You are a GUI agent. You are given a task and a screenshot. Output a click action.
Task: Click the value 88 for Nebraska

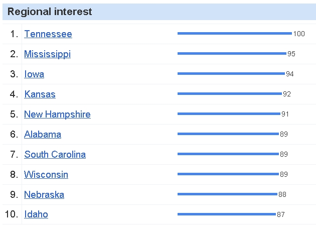pyautogui.click(x=282, y=194)
